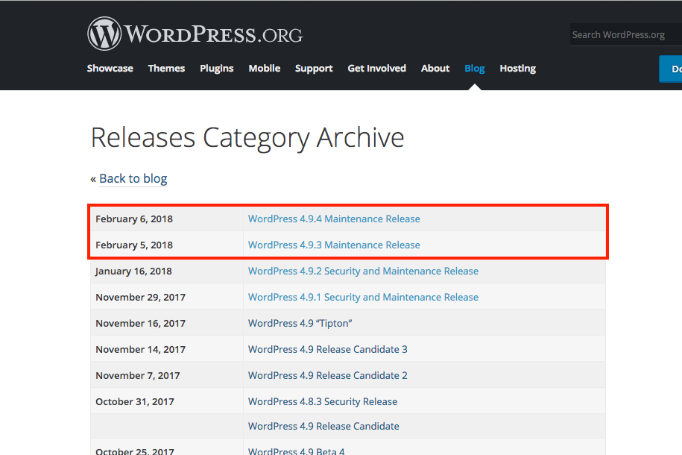Open the Themes menu item
This screenshot has width=682, height=455.
166,69
